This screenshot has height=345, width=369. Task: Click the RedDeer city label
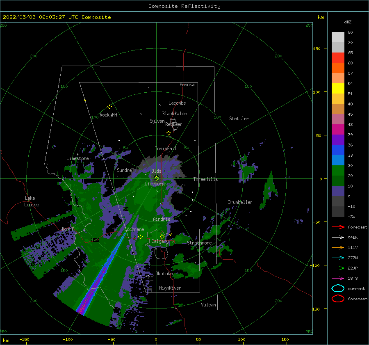pos(174,124)
